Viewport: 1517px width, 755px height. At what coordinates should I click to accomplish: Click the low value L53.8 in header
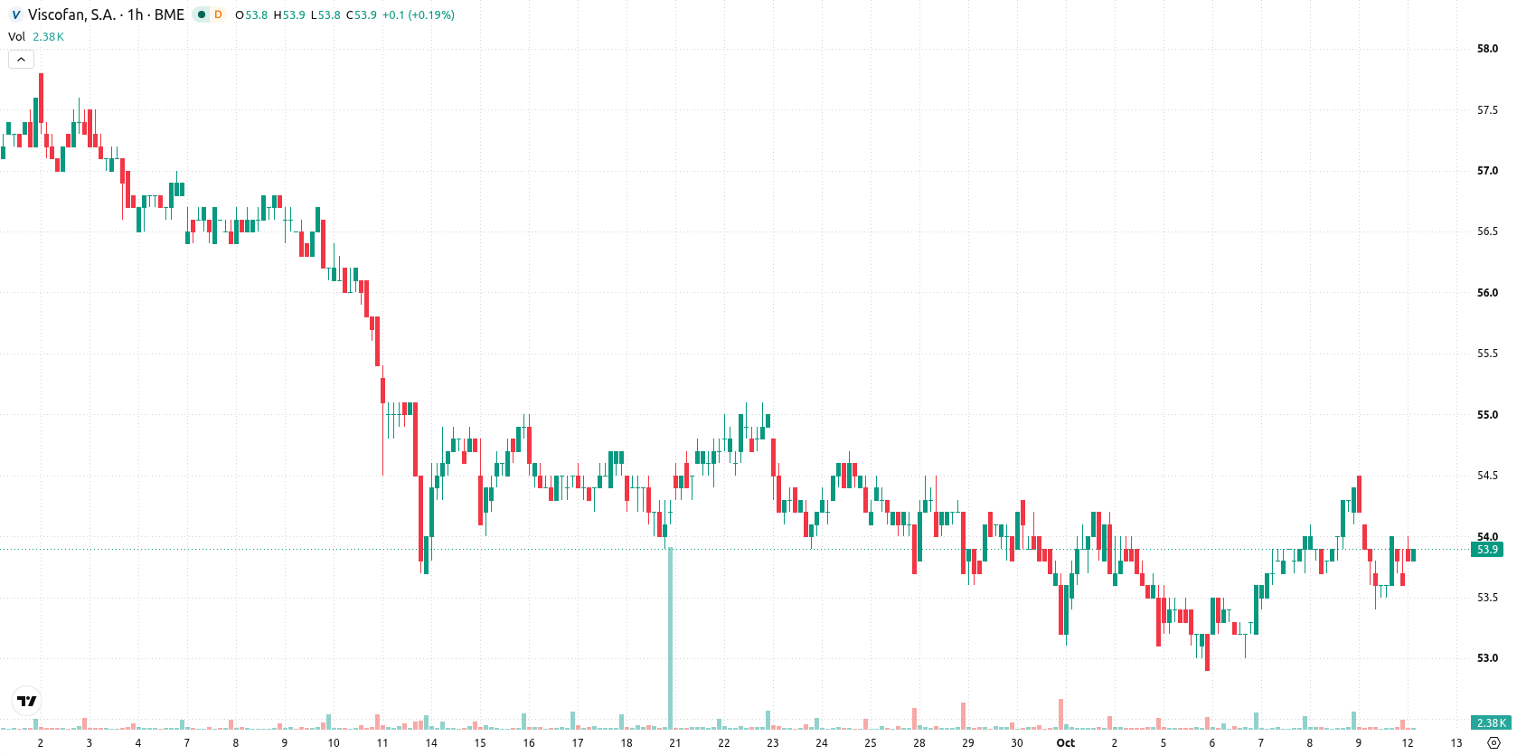(x=325, y=15)
